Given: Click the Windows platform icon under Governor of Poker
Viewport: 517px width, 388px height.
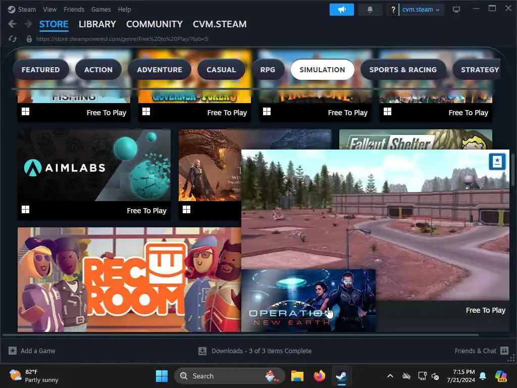Looking at the screenshot, I should [x=146, y=112].
